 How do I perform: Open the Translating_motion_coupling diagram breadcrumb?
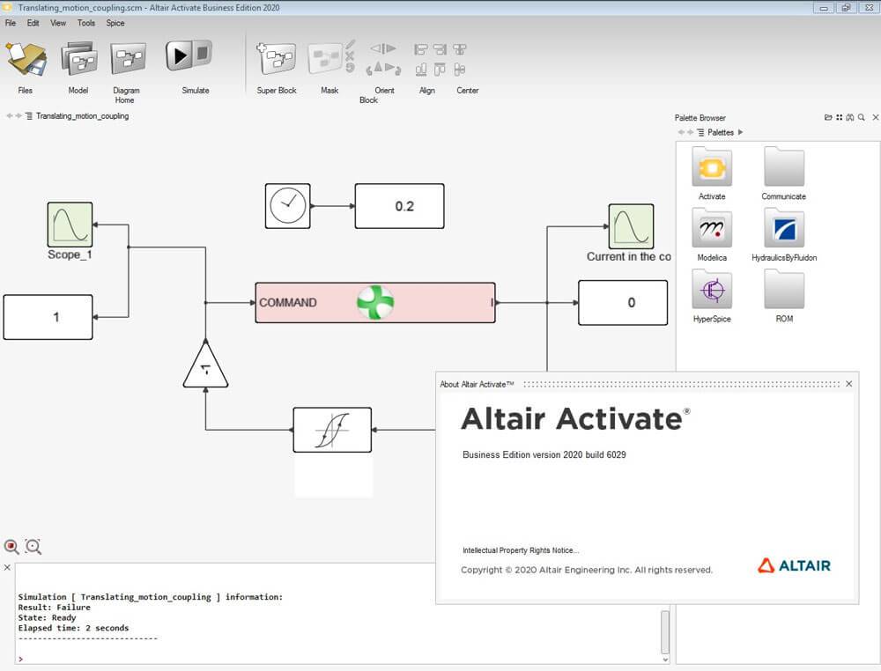click(x=82, y=115)
